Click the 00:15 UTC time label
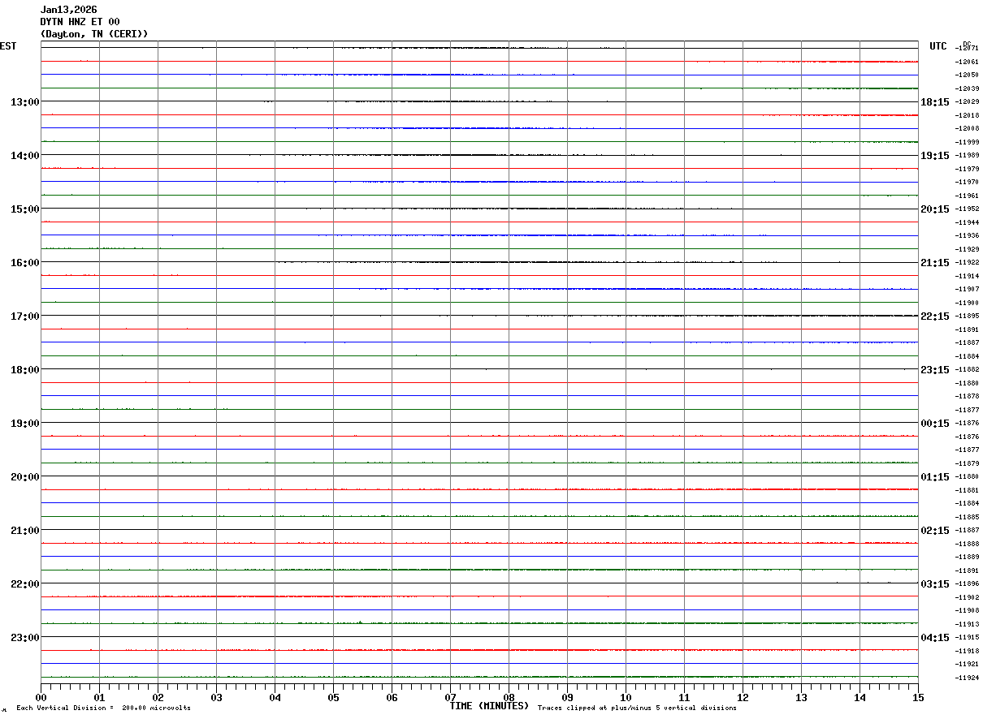Screen dimensions: 983x719 [934, 424]
